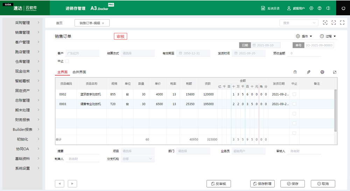Click the 反审核 button
Viewport: 350px width, 191px height.
point(219,184)
